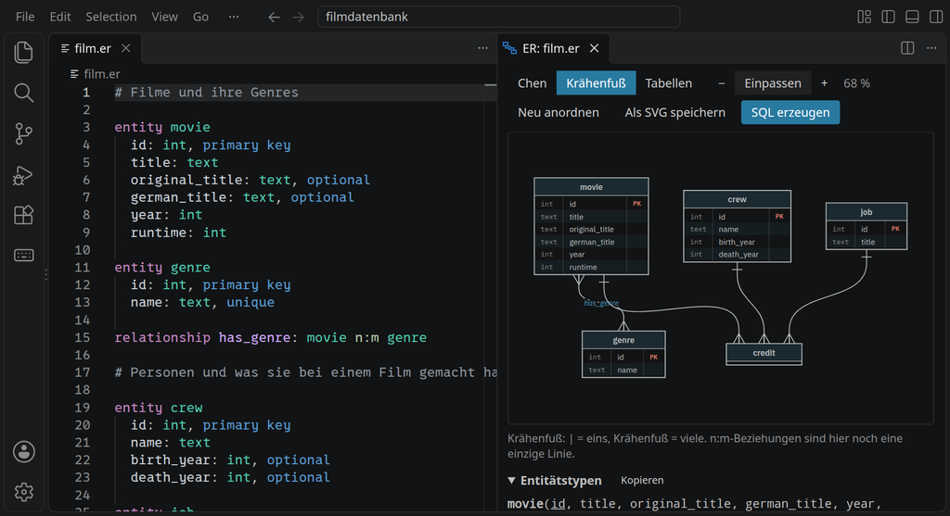Open the Explorer view in activity bar
Viewport: 950px width, 516px height.
(x=23, y=53)
